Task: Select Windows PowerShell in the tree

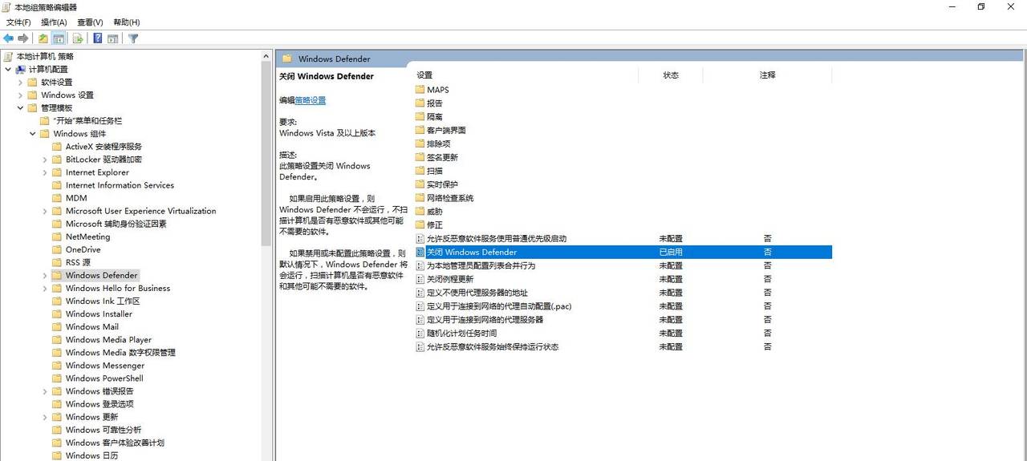Action: (104, 378)
